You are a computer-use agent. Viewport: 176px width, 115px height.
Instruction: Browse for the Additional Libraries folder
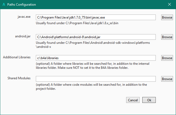(x=167, y=58)
